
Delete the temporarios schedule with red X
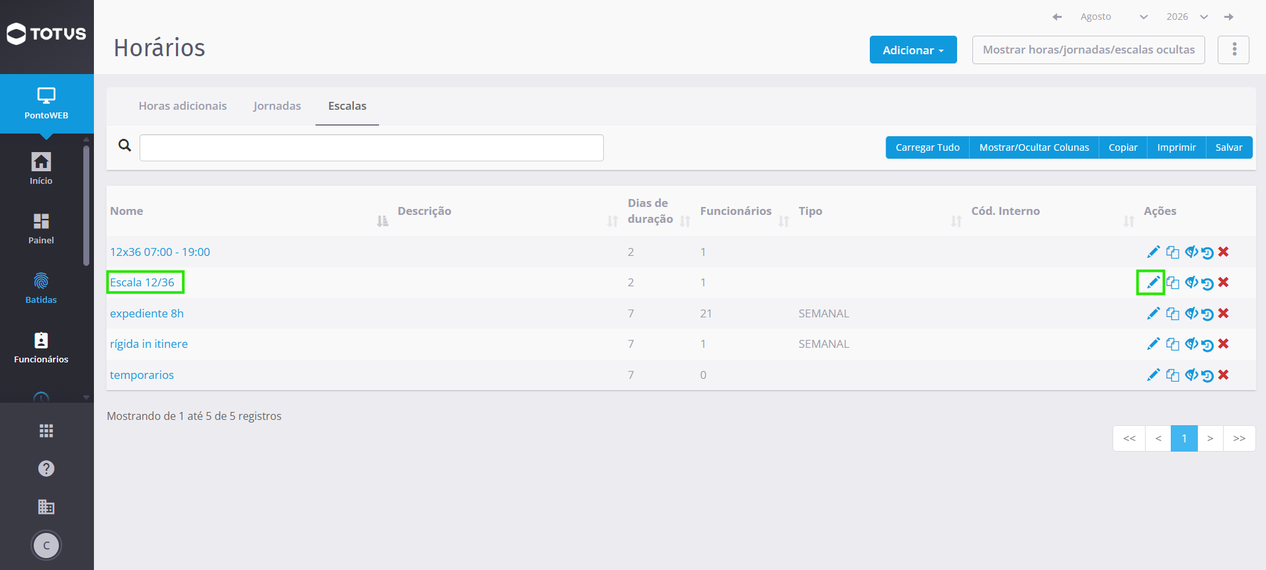(x=1223, y=375)
